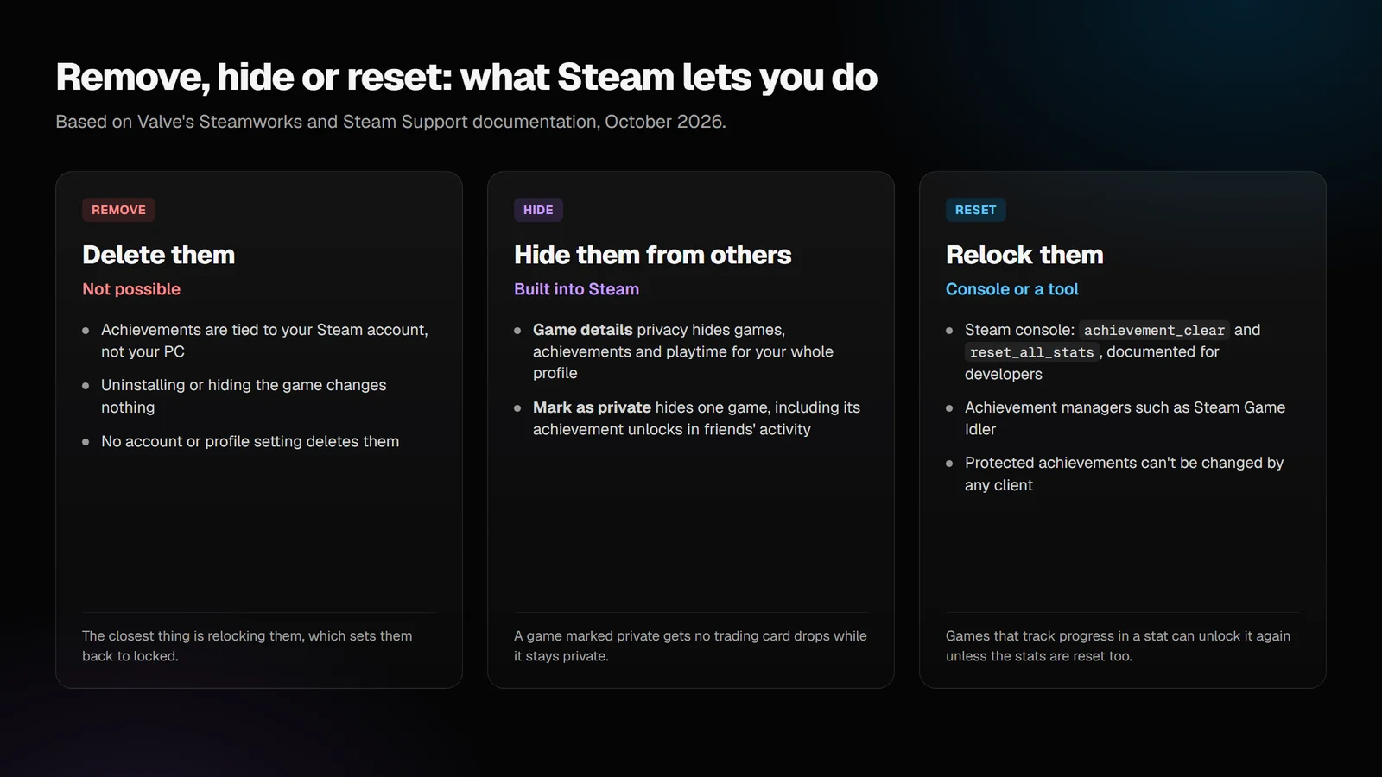Select the 'Achievement managers such as Steam Game Idler' bullet
The height and width of the screenshot is (777, 1382).
[x=1125, y=418]
